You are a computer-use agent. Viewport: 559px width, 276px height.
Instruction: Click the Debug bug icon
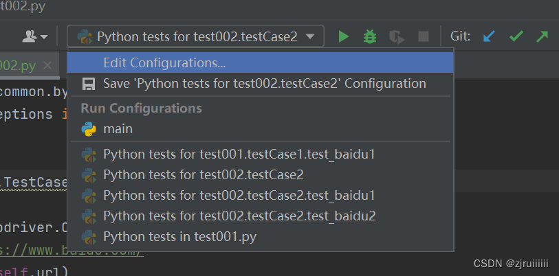coord(370,36)
